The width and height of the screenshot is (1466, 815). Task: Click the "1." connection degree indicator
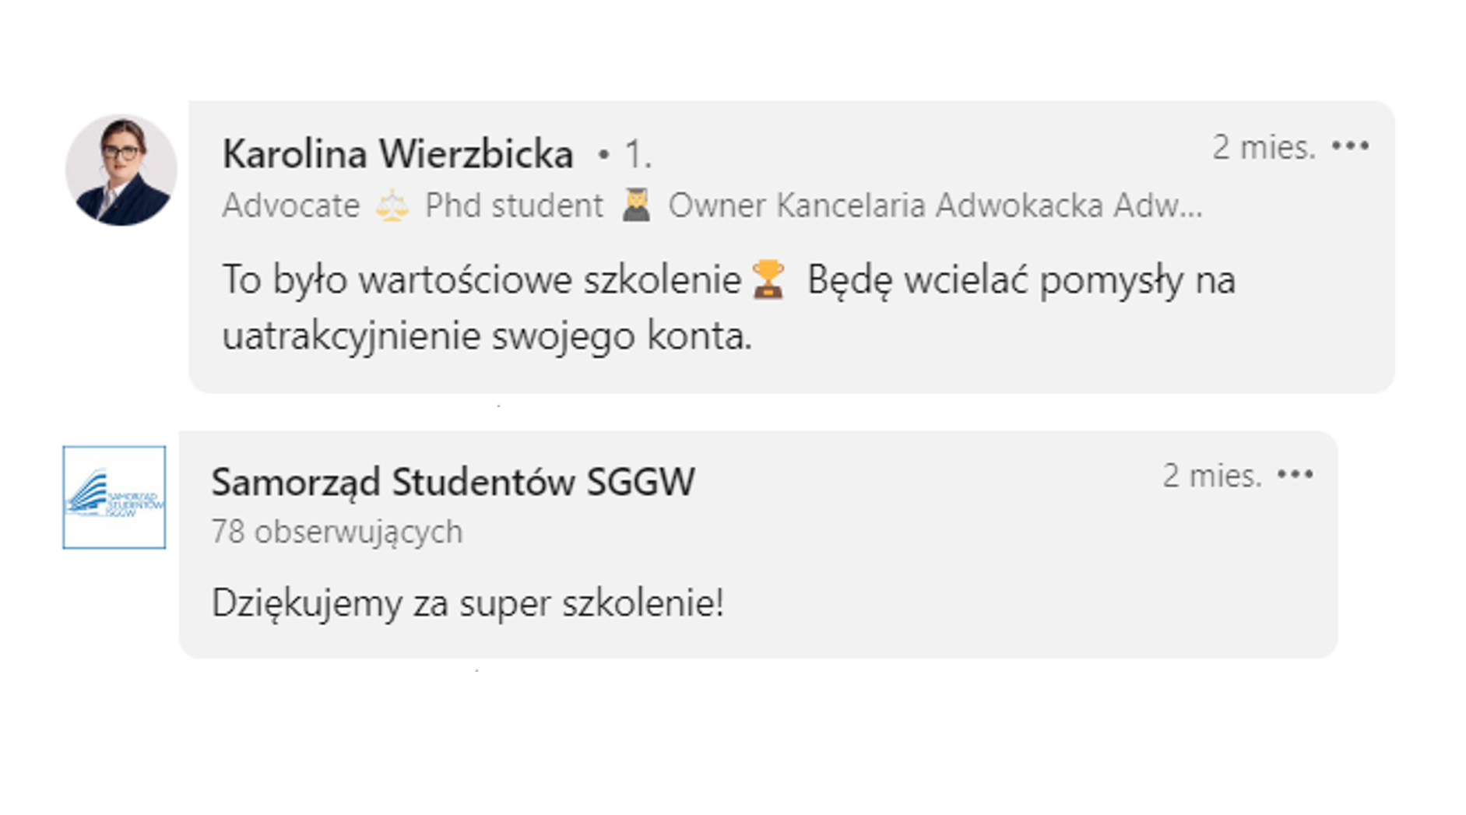638,155
